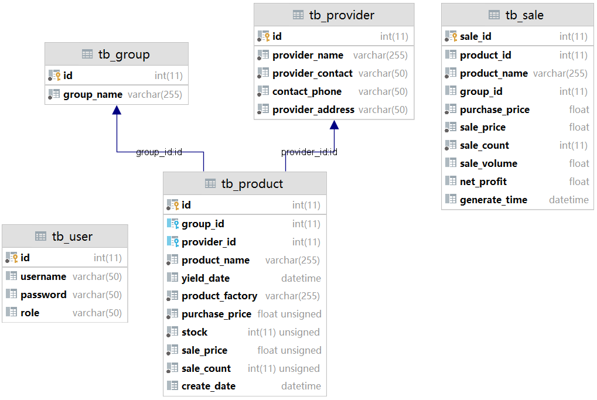Select the tb_group table header
The height and width of the screenshot is (400, 597).
pyautogui.click(x=117, y=54)
